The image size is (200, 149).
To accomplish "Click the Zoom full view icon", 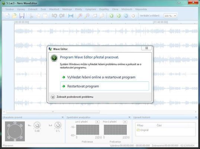I will point(102,16).
